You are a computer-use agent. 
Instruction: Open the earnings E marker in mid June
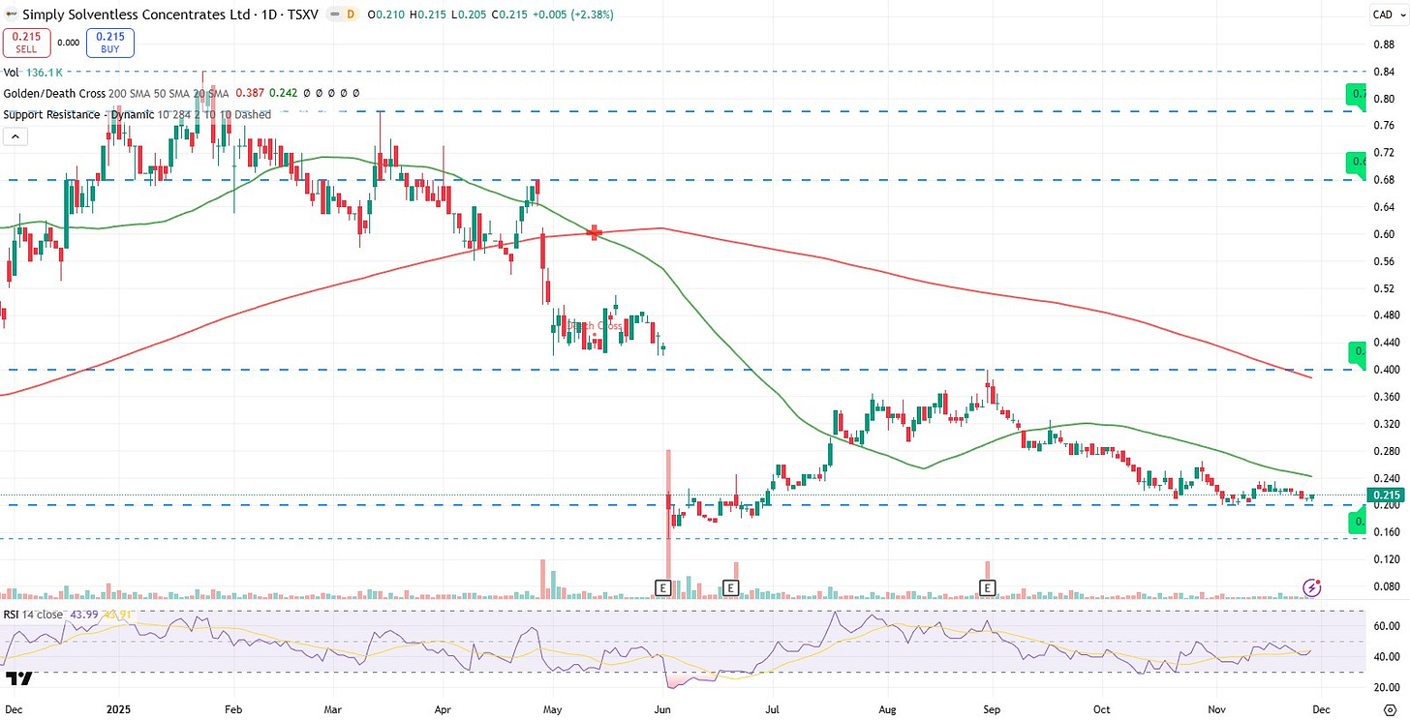coord(731,587)
